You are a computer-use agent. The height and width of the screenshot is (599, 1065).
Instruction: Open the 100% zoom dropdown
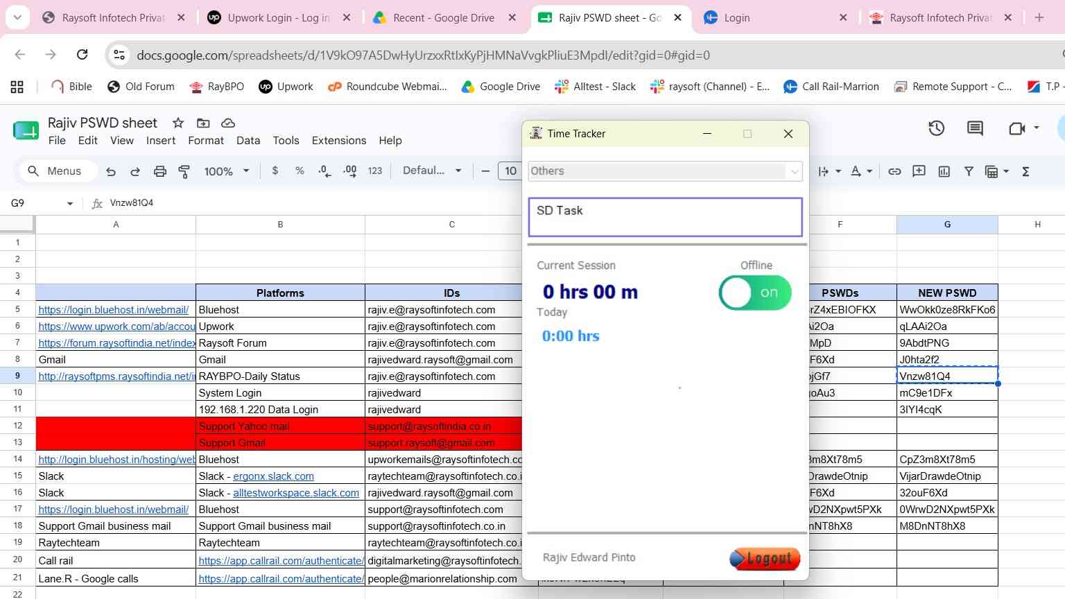click(x=227, y=171)
